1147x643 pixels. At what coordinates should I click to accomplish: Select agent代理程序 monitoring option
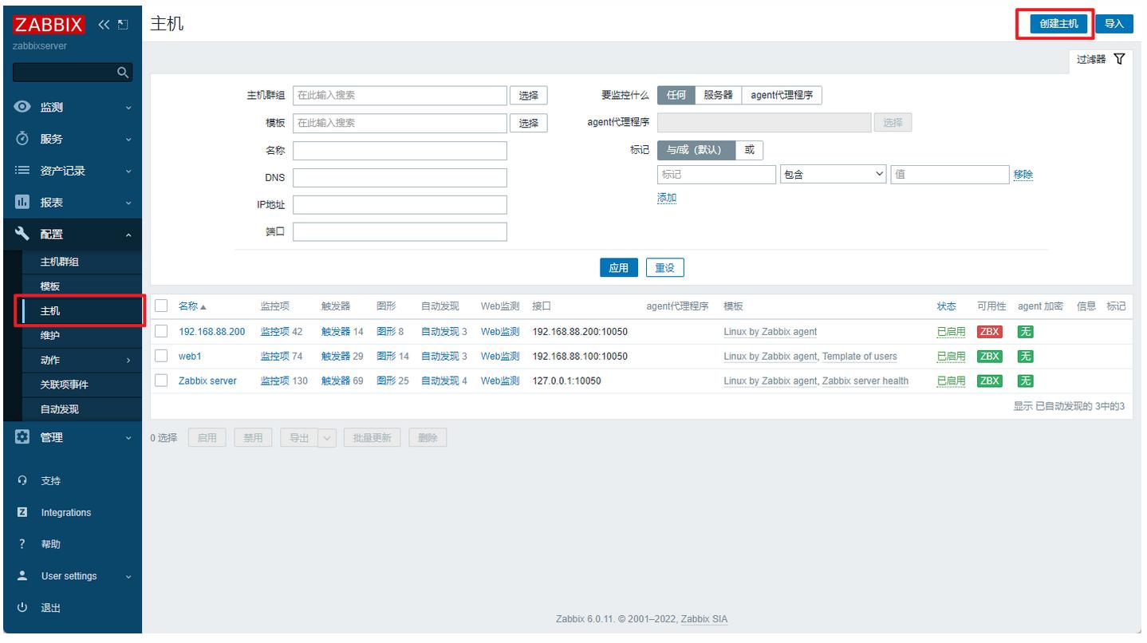click(x=782, y=95)
